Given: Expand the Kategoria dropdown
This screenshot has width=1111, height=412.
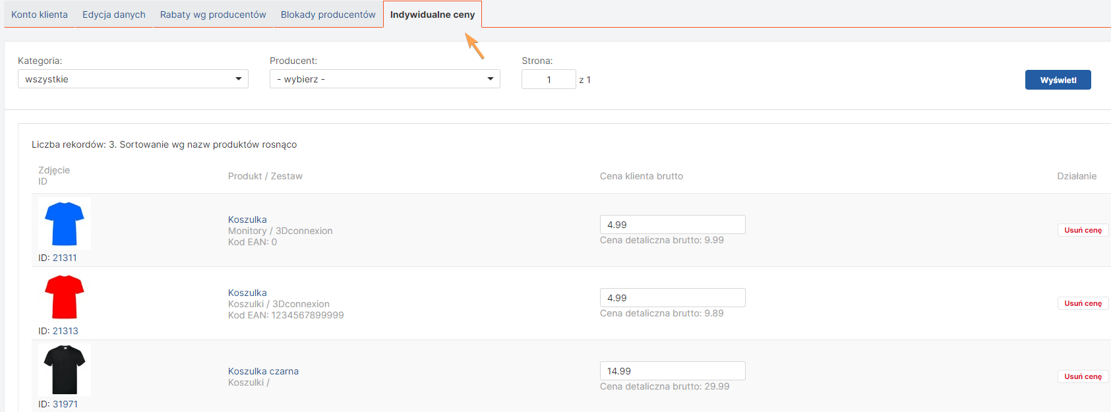Looking at the screenshot, I should pos(133,79).
